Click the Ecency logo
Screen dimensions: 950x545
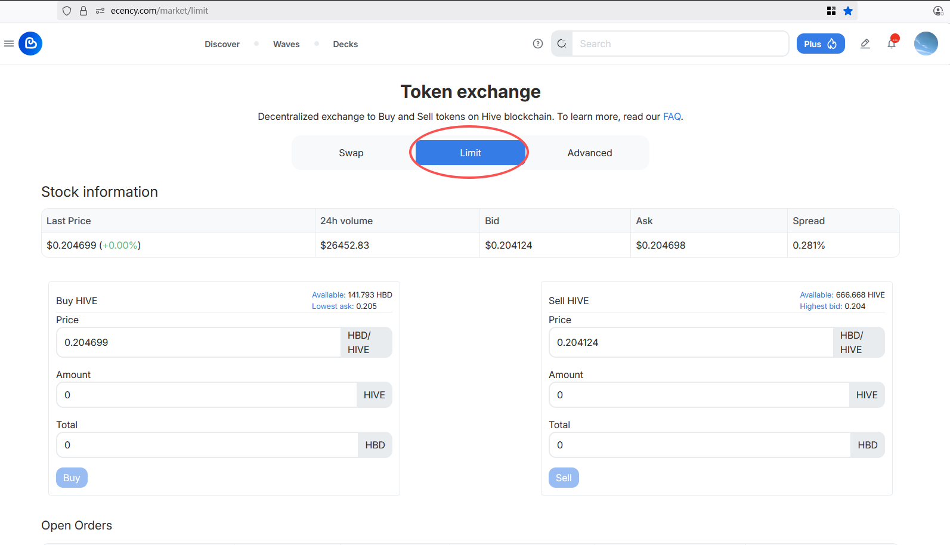(x=30, y=44)
